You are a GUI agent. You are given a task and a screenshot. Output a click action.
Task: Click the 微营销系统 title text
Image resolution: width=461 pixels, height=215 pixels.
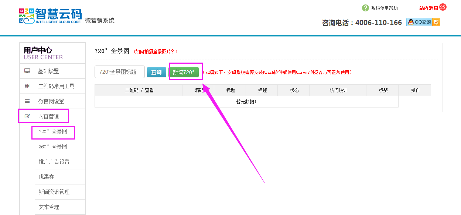point(100,20)
